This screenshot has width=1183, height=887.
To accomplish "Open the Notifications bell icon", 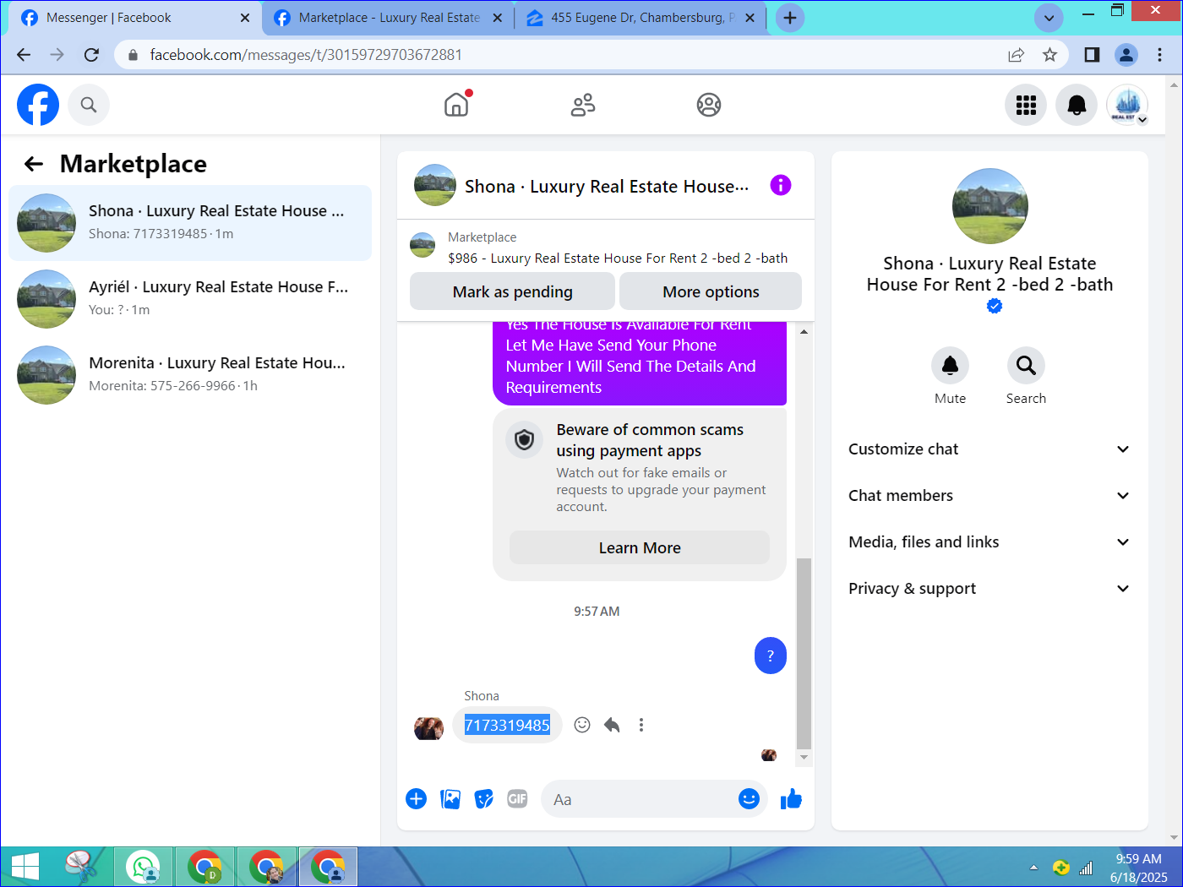I will 1077,105.
